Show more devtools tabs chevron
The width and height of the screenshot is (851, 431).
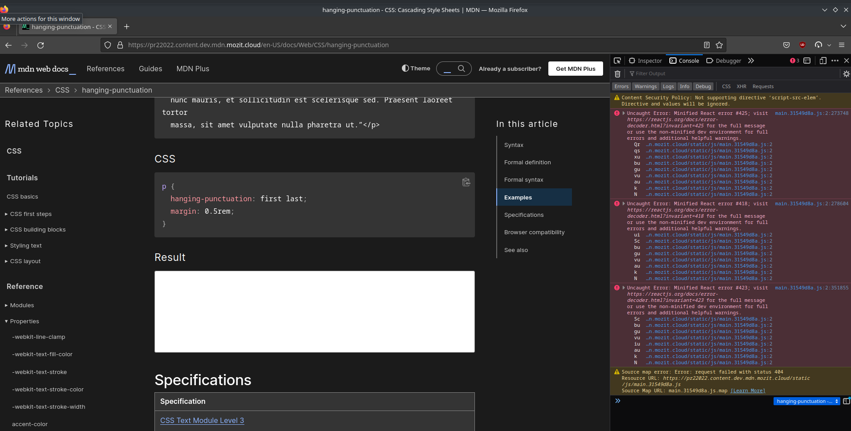coord(751,61)
